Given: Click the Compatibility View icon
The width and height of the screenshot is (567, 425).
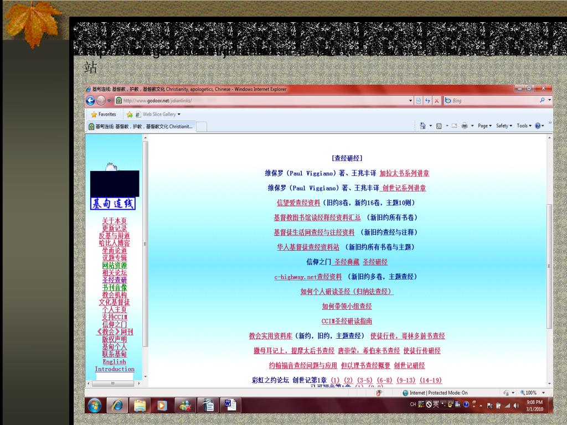Looking at the screenshot, I should point(419,101).
